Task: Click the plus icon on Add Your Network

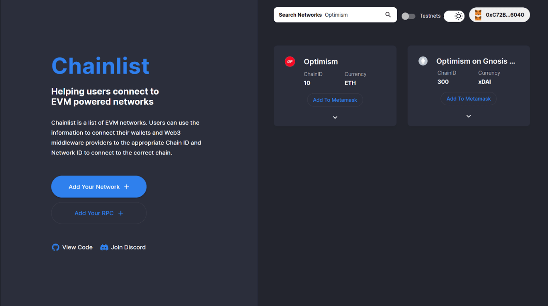Action: tap(127, 187)
